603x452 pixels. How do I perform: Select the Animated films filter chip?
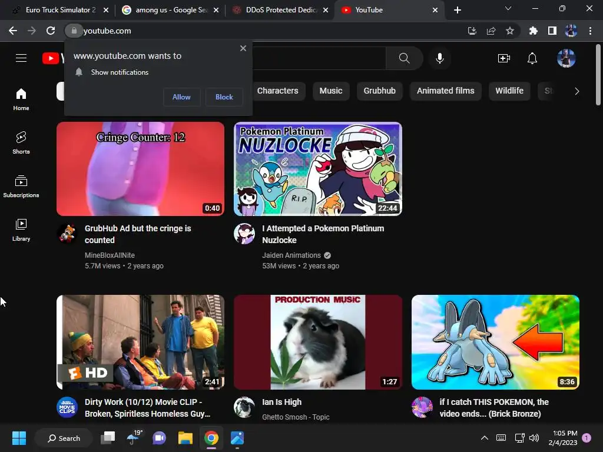point(446,91)
